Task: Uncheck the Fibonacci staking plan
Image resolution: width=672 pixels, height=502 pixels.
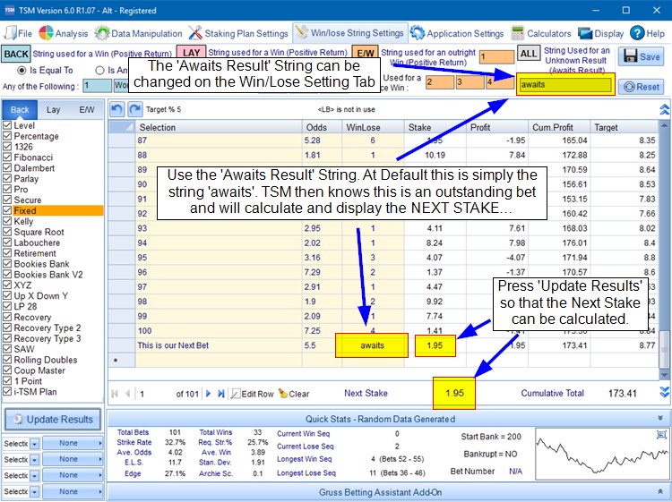Action: 8,157
